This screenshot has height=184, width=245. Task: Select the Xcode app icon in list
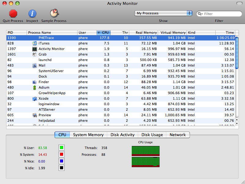click(34, 99)
